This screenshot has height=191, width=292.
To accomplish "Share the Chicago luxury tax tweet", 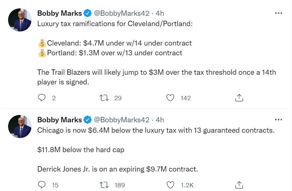I will [239, 185].
